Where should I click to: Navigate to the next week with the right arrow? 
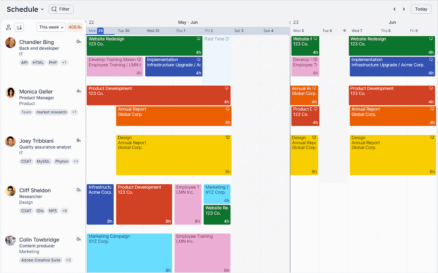pyautogui.click(x=404, y=9)
